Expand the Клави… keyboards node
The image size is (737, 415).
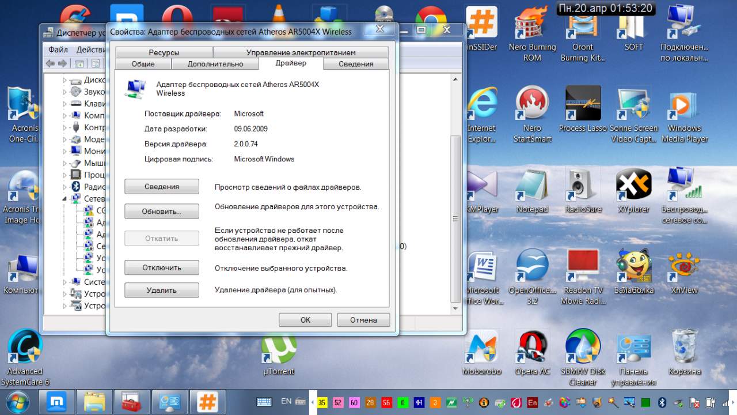tap(64, 104)
